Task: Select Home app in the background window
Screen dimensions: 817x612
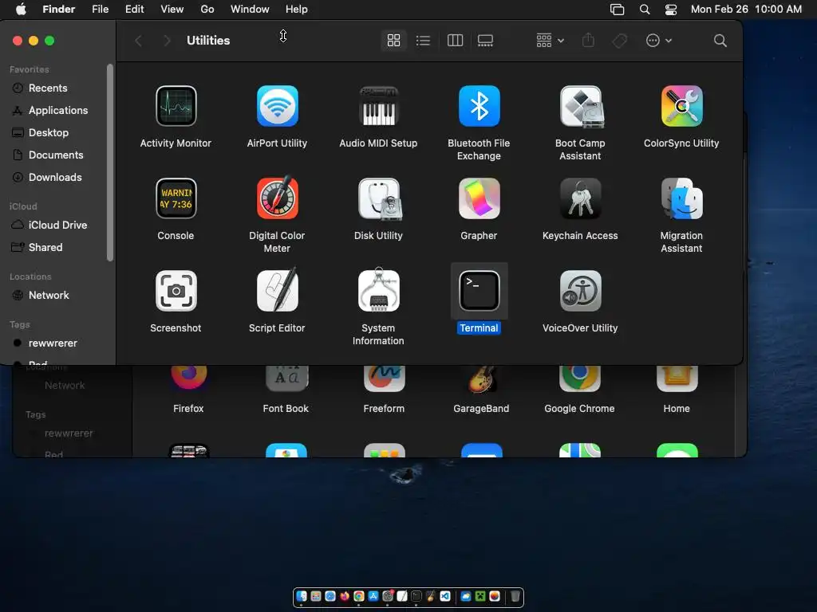Action: (x=677, y=379)
